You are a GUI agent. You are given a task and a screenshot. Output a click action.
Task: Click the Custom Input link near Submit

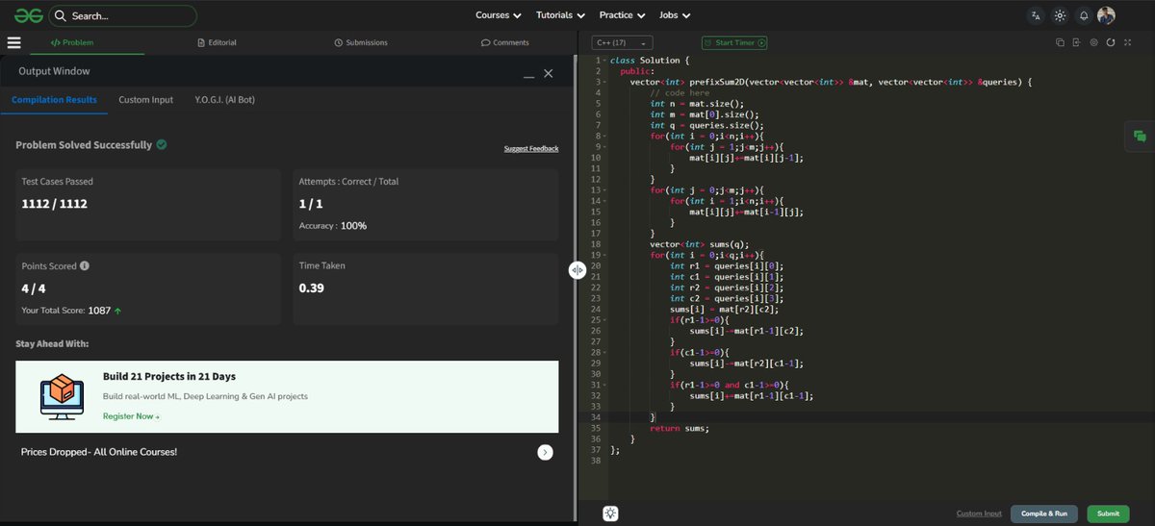pos(979,513)
